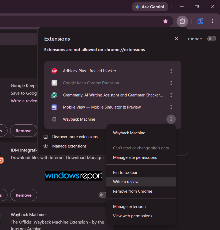The image size is (220, 230).
Task: Open more options for Grammarly
Action: 171,95
